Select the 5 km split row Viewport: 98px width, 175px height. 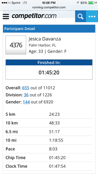coord(49,114)
